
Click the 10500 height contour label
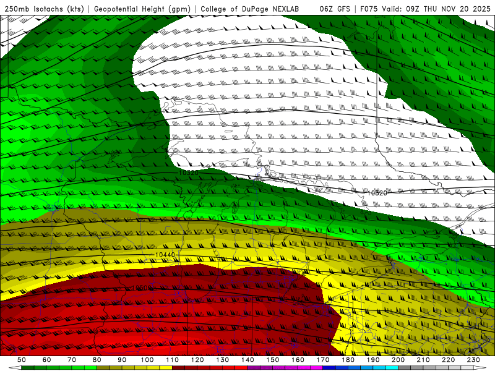(x=142, y=288)
